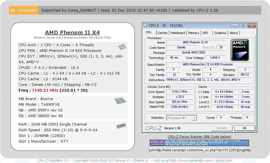Click the NB : AMD 890FX rev 02 line

pyautogui.click(x=41, y=110)
